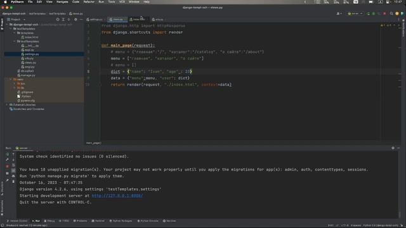
Task: Open Python Console tool window
Action: (x=148, y=221)
